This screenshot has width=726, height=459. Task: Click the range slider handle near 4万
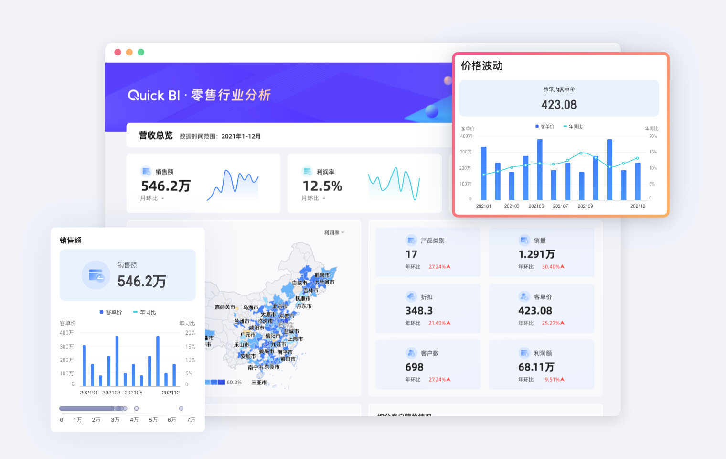[x=136, y=408]
